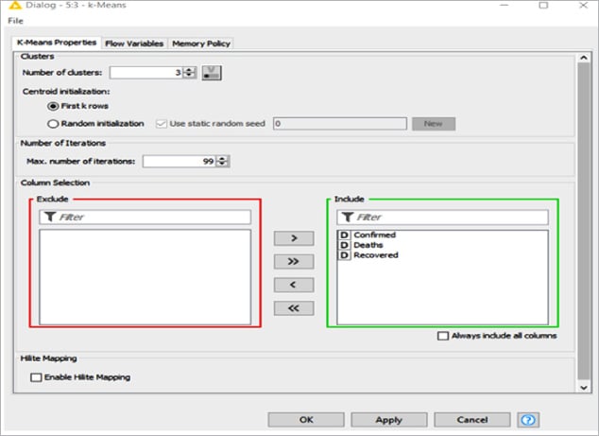Move all columns to Exclude with << button
This screenshot has height=436, width=599.
[294, 308]
